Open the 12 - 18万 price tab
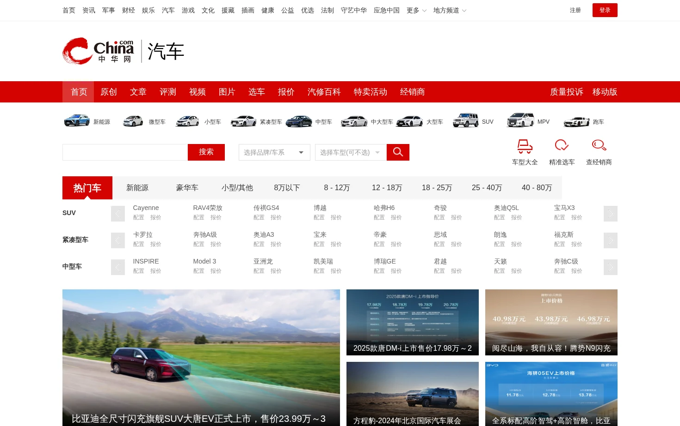This screenshot has height=426, width=680. 387,188
